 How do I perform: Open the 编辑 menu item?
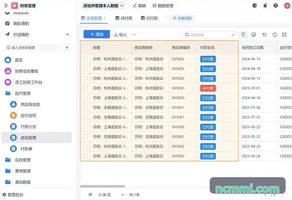[139, 6]
